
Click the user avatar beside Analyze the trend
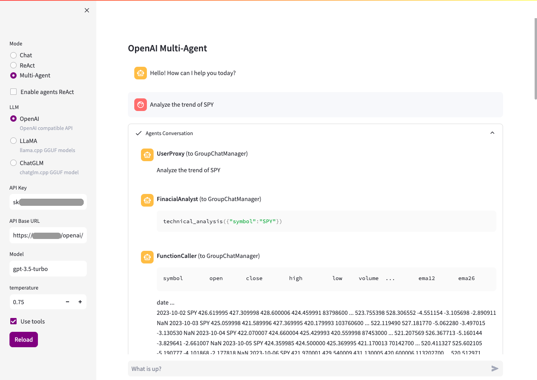(x=141, y=105)
